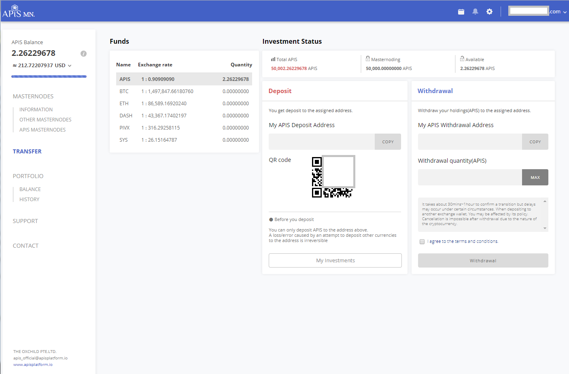
Task: Select the DASH row in Funds
Action: [x=184, y=116]
